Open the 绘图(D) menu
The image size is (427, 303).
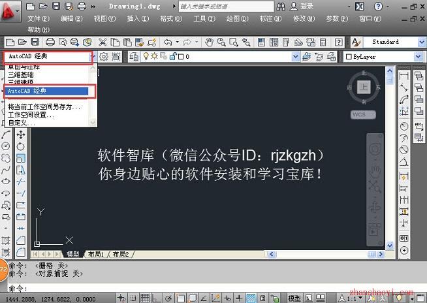click(x=237, y=18)
